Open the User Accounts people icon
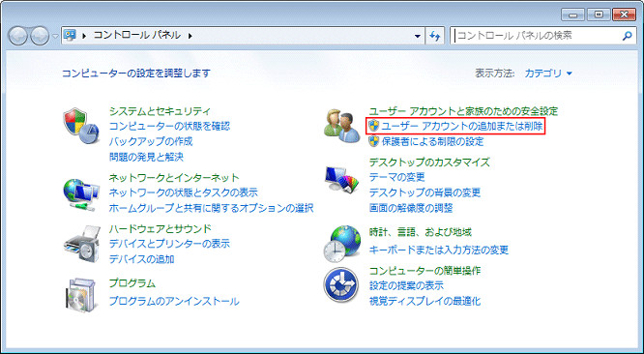The image size is (644, 354). (x=341, y=126)
